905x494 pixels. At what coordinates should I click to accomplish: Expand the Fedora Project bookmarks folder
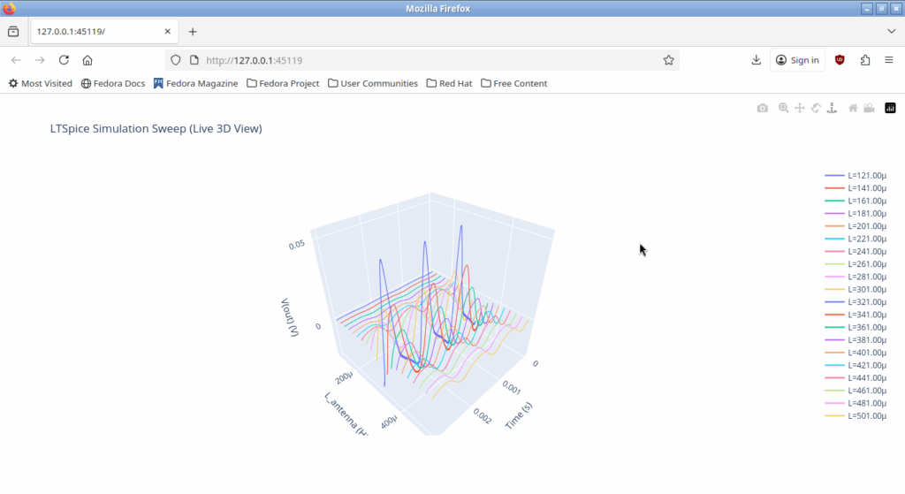(x=283, y=83)
